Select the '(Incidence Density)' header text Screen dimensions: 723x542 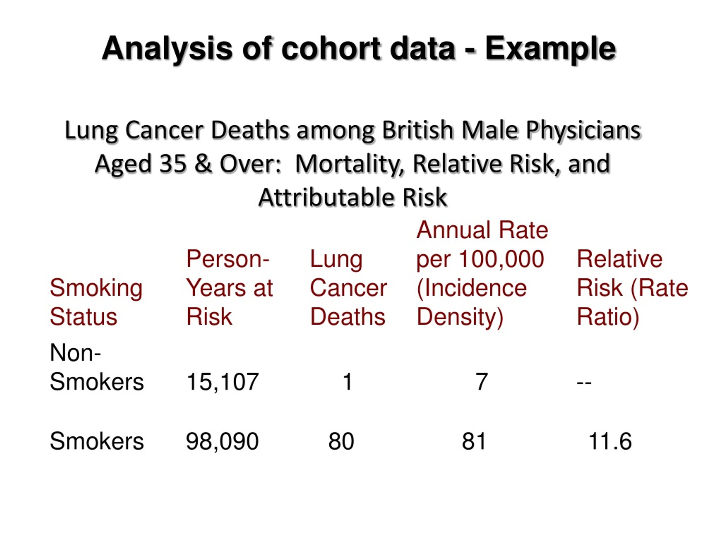(x=472, y=302)
